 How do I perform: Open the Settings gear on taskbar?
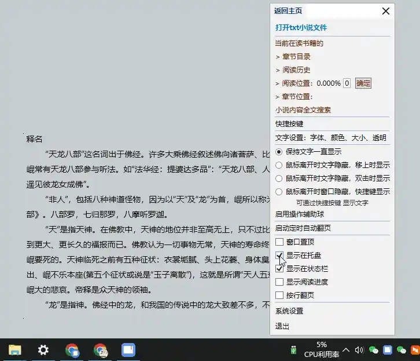[x=43, y=350]
